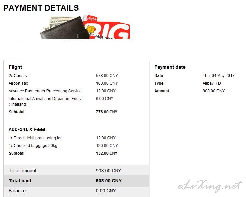Click Checked baggage 20kg item
The width and height of the screenshot is (246, 197).
(x=34, y=146)
